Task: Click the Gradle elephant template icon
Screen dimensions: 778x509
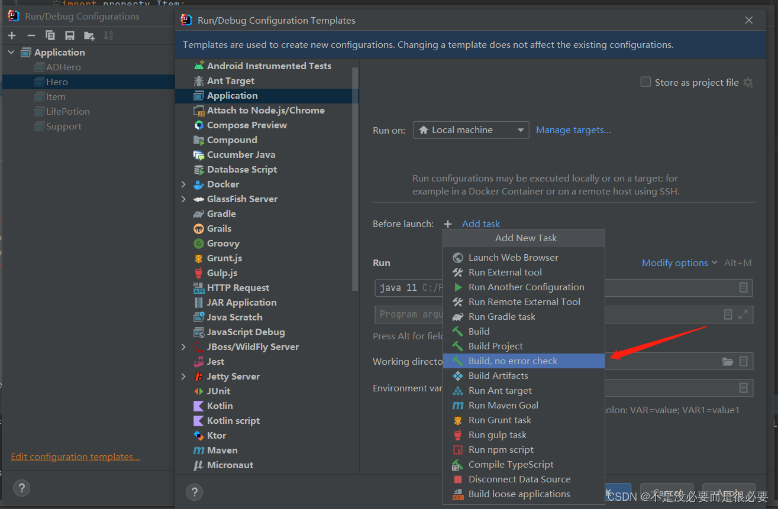Action: click(199, 214)
